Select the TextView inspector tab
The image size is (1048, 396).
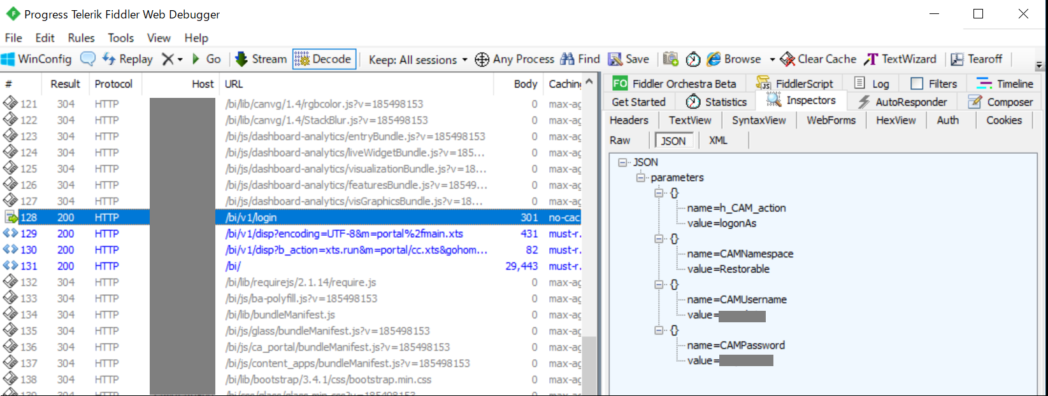click(690, 120)
